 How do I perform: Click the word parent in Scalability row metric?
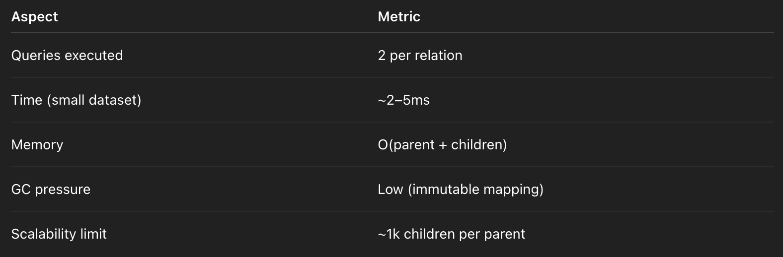pyautogui.click(x=505, y=234)
